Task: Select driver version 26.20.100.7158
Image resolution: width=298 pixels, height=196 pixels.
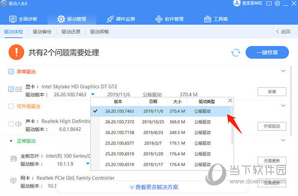Action: 161,132
